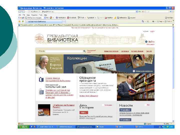Click the Internet Explorer quick launch icon in taskbar
180x135 pixels.
tap(31, 127)
